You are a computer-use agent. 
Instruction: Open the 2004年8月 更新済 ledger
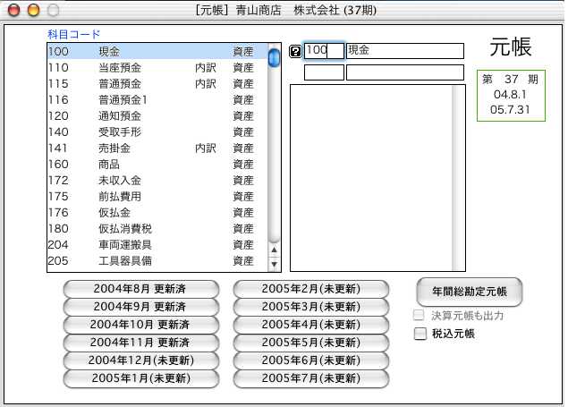[140, 288]
